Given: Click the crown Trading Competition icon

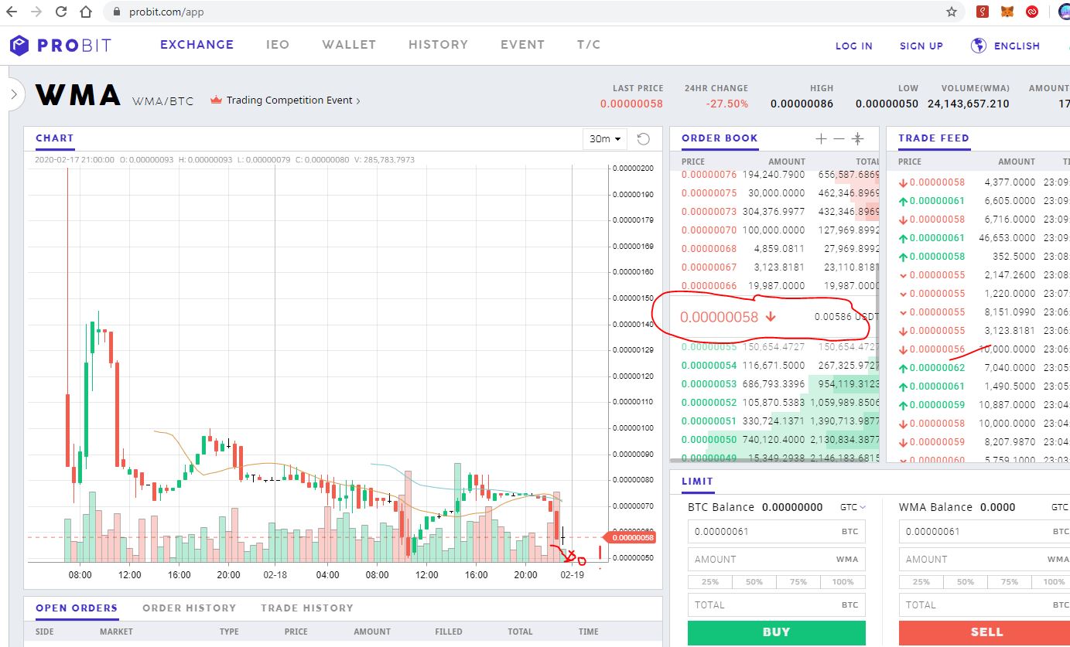Looking at the screenshot, I should pos(216,100).
